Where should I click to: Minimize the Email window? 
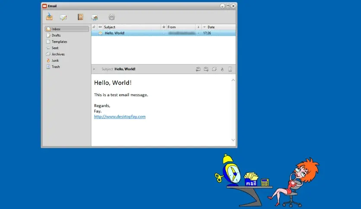(222, 6)
